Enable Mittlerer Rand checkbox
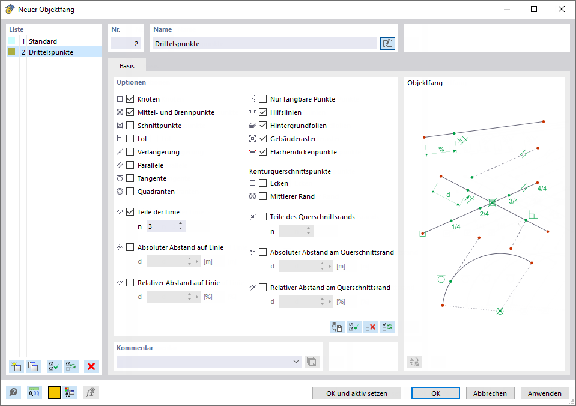Screen dimensions: 576x406 [262, 196]
